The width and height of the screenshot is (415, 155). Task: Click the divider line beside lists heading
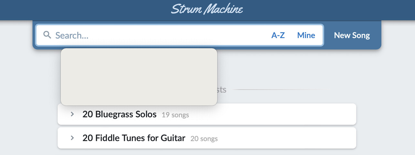(x=277, y=89)
